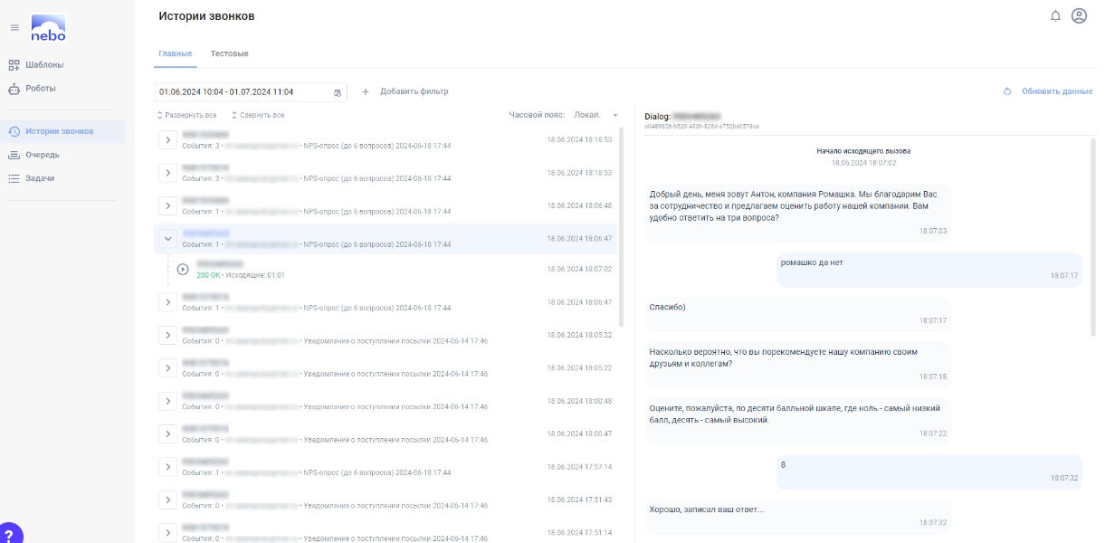Viewport: 1105px width, 543px height.
Task: Click Добавить фильтр button
Action: [405, 91]
